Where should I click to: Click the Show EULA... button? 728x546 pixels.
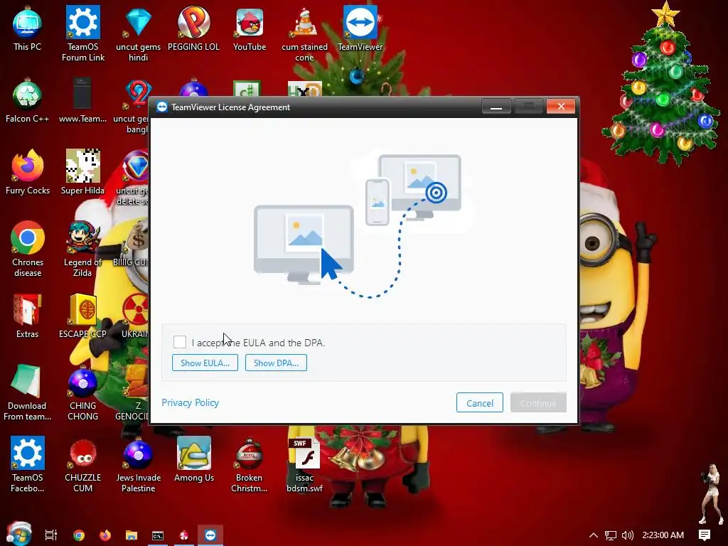click(x=205, y=363)
